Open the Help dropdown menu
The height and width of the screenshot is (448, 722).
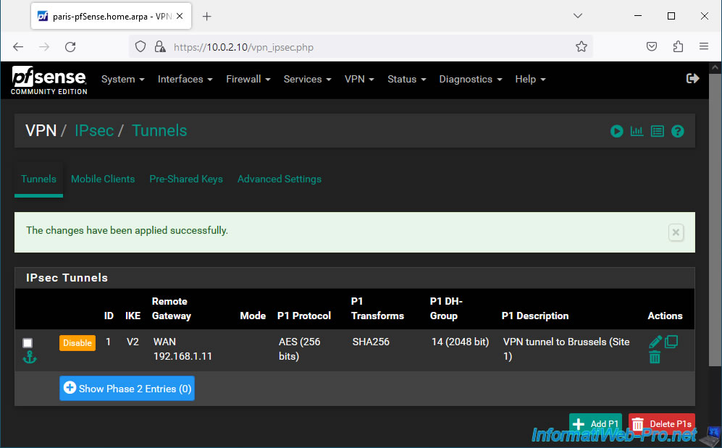[x=530, y=80]
